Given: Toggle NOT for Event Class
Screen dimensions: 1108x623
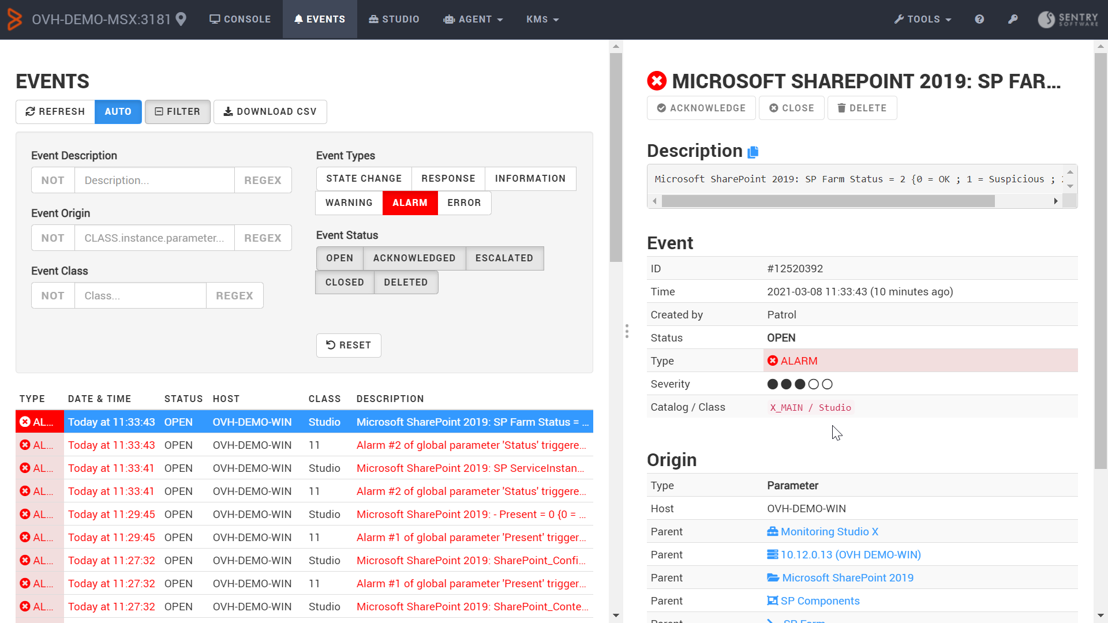Looking at the screenshot, I should click(53, 295).
